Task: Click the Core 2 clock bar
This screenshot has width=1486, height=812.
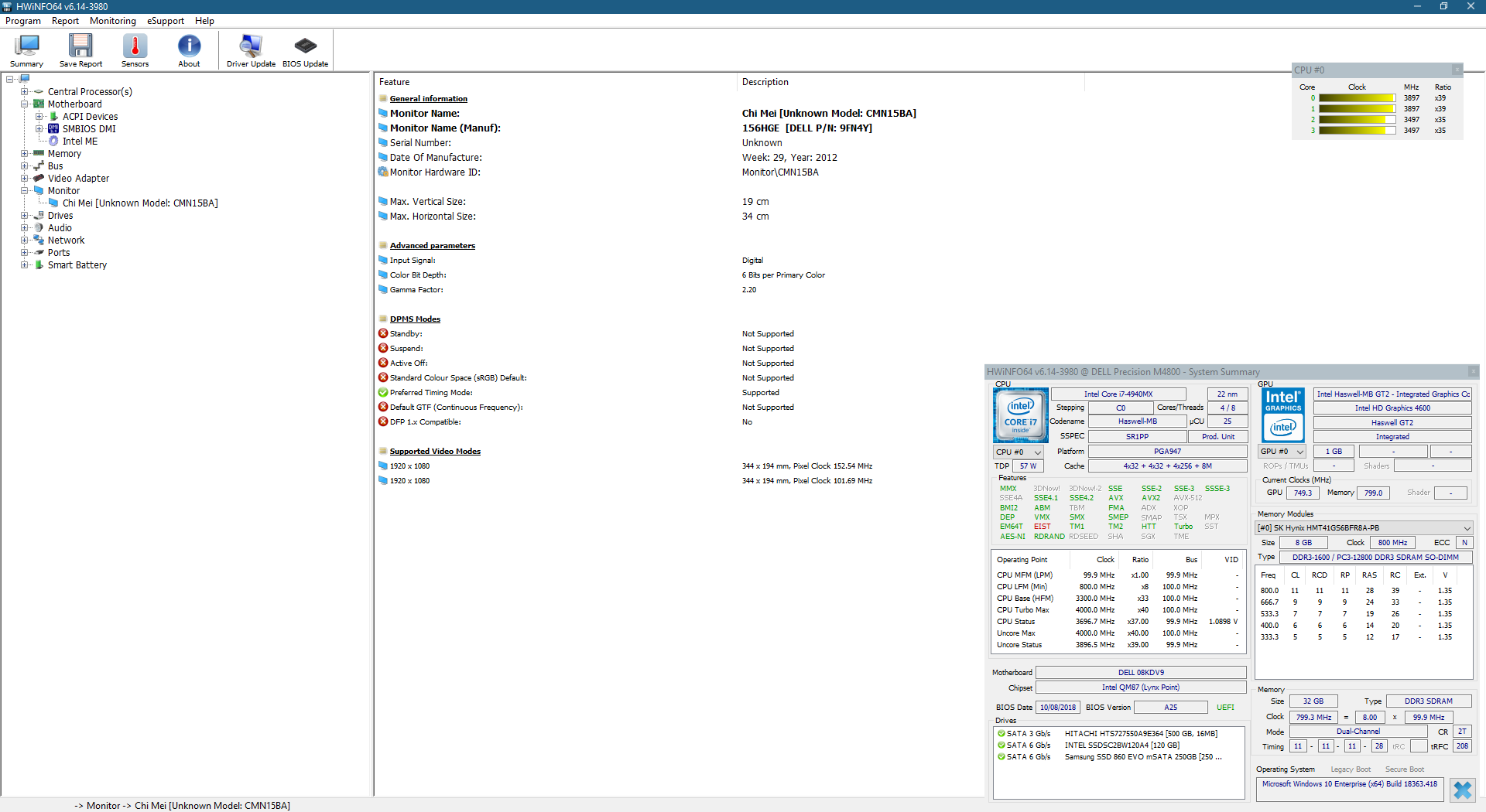Action: [1357, 120]
